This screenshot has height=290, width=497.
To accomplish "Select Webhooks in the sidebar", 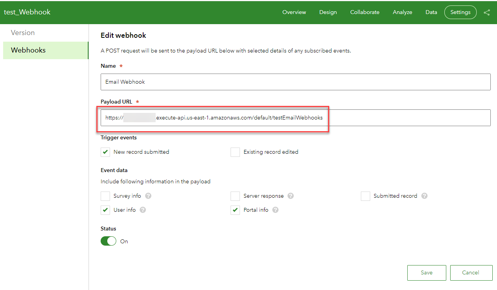I will (x=46, y=50).
